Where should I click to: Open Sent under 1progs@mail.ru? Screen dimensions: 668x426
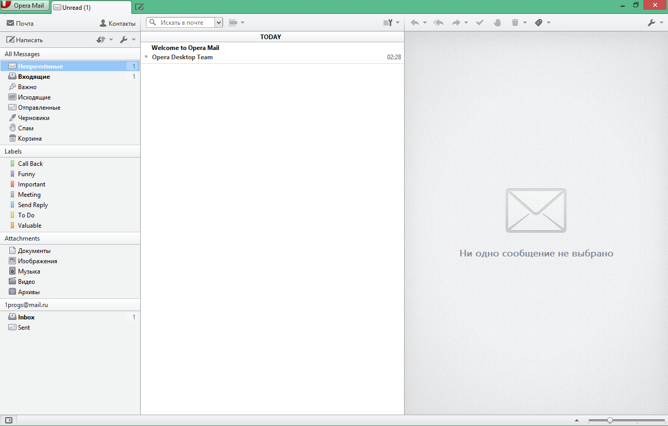coord(70,328)
